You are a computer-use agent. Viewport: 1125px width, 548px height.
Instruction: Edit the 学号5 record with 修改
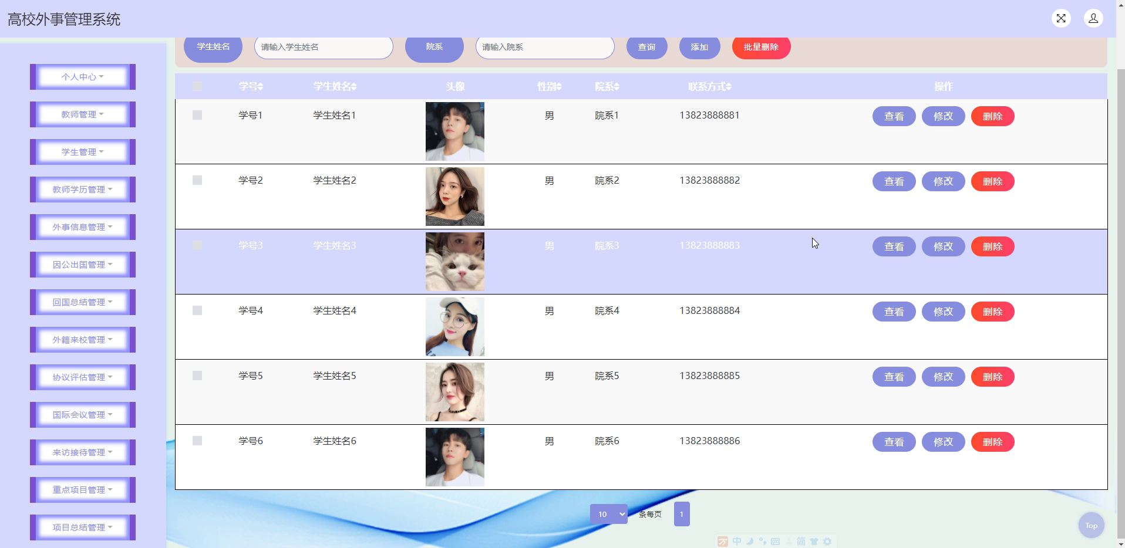coord(943,377)
